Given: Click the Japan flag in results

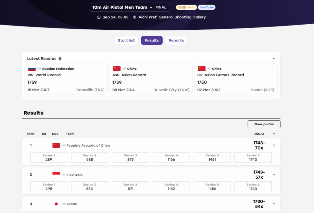Looking at the screenshot, I should [x=56, y=204].
